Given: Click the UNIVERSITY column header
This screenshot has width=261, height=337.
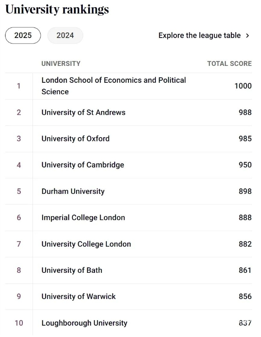Looking at the screenshot, I should click(x=61, y=64).
